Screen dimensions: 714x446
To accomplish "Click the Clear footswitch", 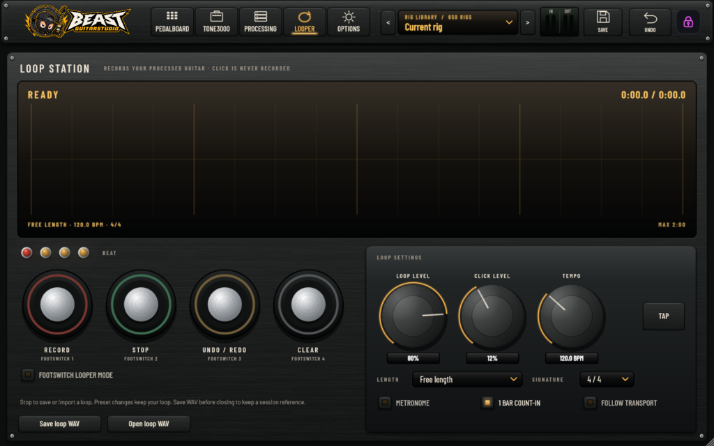I will (x=308, y=305).
